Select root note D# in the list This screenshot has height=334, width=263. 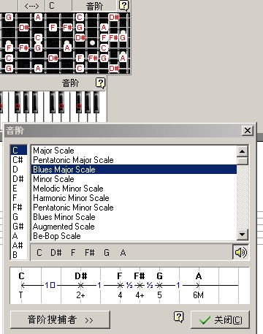coord(19,179)
